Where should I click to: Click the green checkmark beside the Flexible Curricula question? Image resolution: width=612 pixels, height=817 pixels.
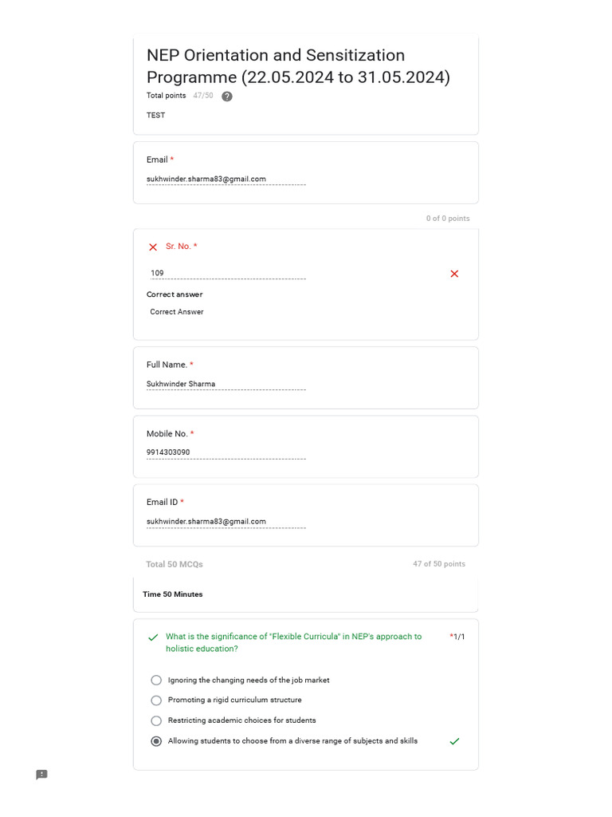[153, 637]
